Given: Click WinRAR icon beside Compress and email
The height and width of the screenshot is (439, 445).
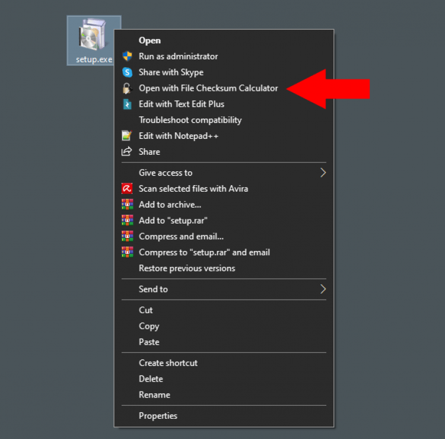Looking at the screenshot, I should click(127, 237).
